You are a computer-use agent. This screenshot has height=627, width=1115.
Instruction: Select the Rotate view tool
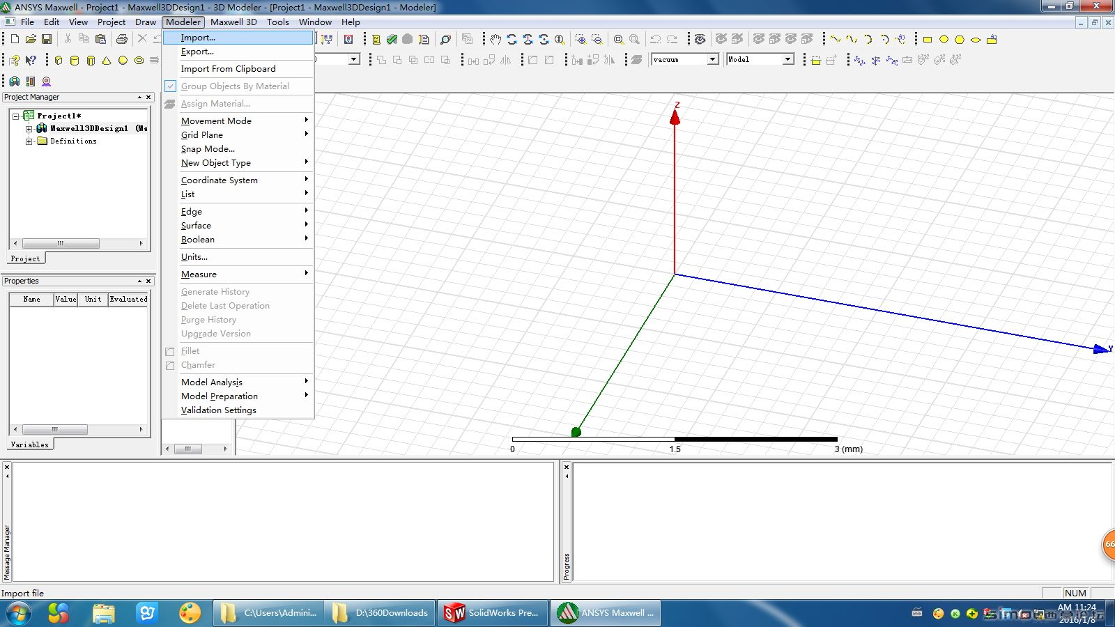(x=512, y=39)
